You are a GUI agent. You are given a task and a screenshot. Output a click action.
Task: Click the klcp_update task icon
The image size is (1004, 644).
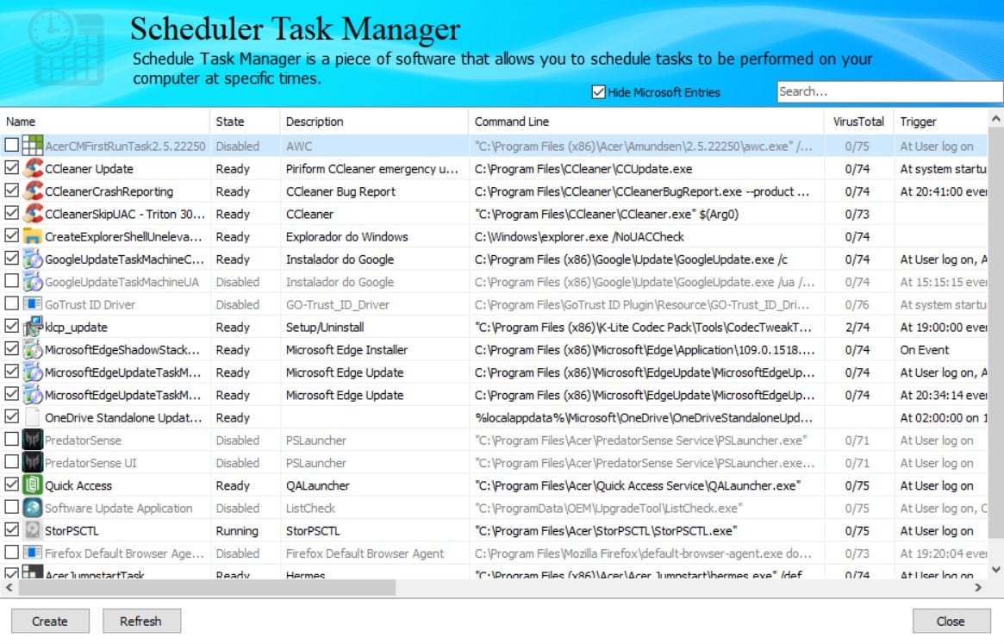click(x=33, y=327)
